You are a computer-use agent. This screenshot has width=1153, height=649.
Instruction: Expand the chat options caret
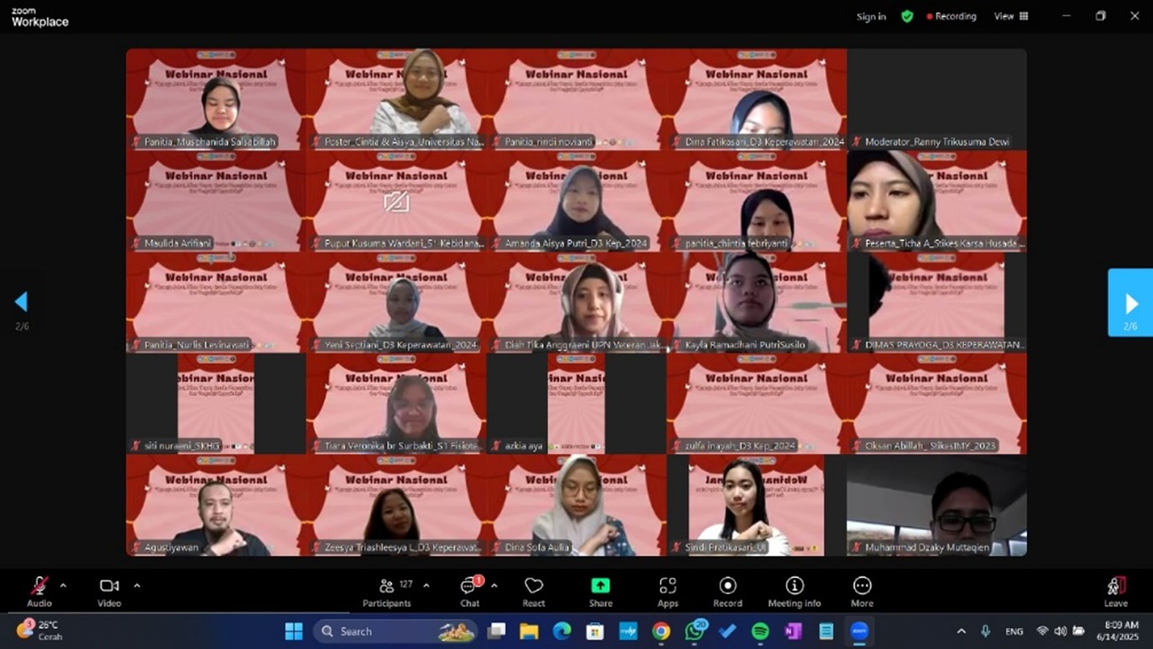[494, 586]
